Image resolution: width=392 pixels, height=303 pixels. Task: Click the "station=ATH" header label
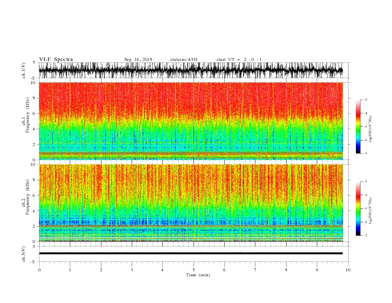click(x=184, y=59)
